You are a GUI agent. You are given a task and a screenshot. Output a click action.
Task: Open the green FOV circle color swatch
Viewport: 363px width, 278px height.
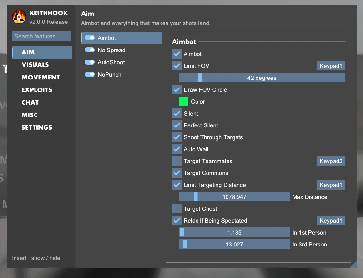pyautogui.click(x=184, y=101)
